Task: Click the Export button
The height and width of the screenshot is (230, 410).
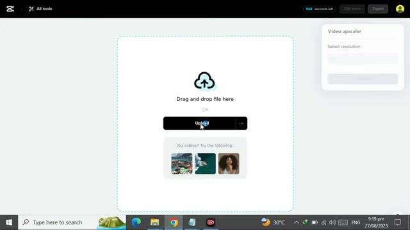Action: [378, 9]
